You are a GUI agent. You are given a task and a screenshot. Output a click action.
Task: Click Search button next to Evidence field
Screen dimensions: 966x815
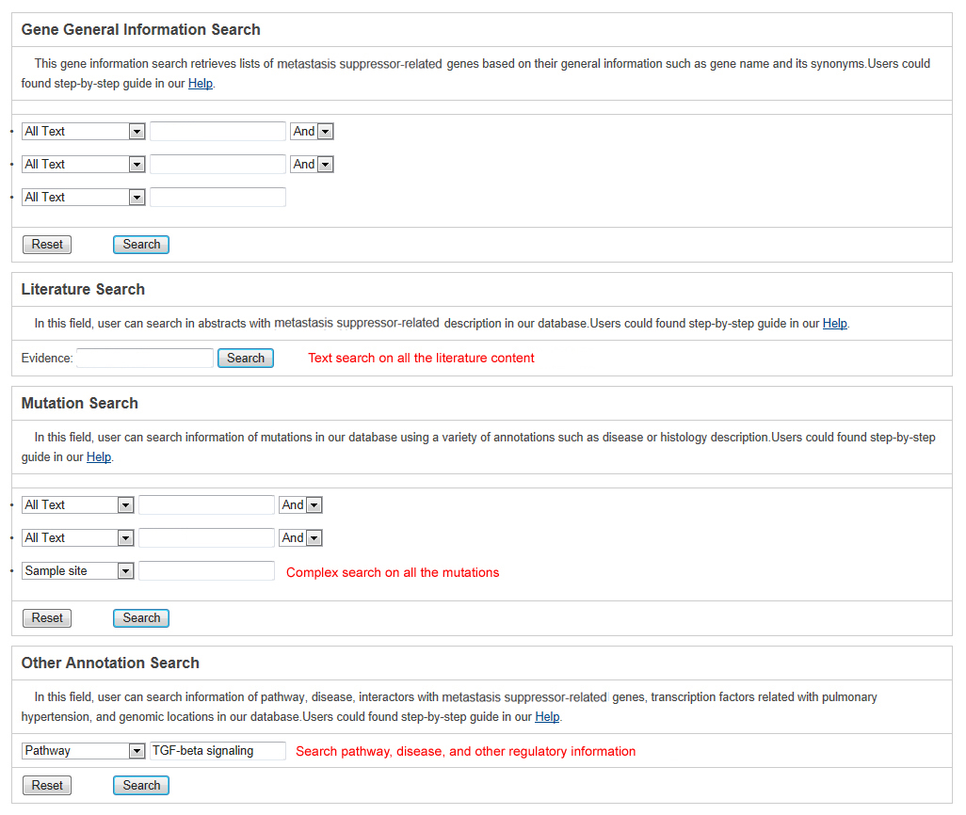tap(245, 358)
